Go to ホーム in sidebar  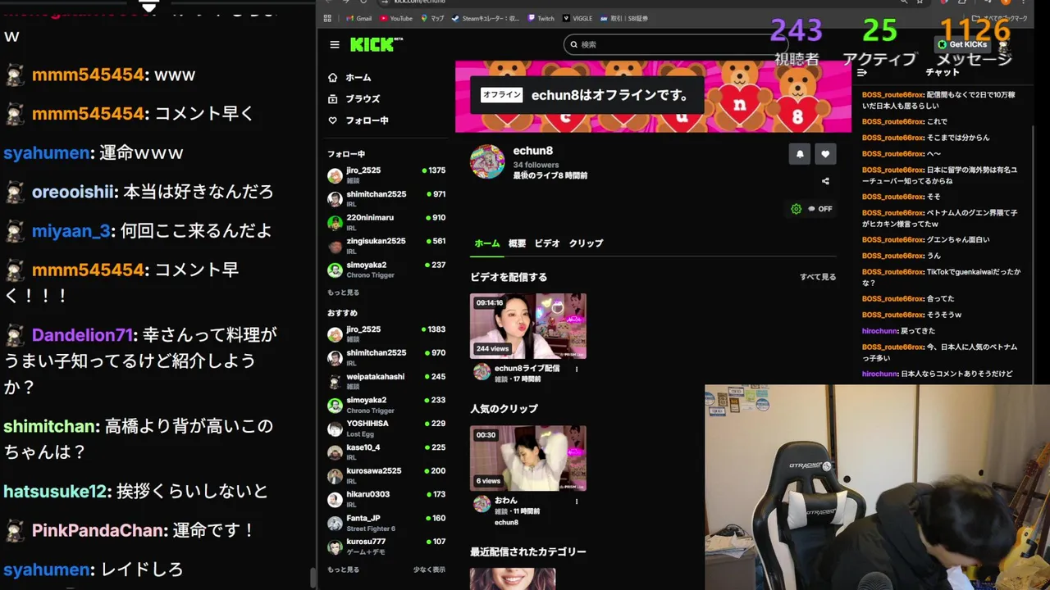point(350,77)
